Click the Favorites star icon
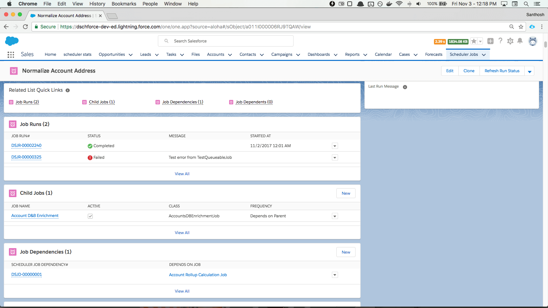Image resolution: width=548 pixels, height=308 pixels. (474, 41)
